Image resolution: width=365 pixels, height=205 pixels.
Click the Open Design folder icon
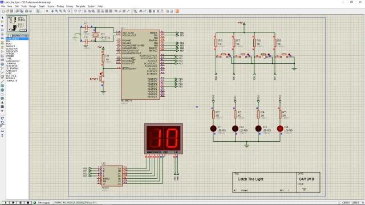tap(7, 11)
